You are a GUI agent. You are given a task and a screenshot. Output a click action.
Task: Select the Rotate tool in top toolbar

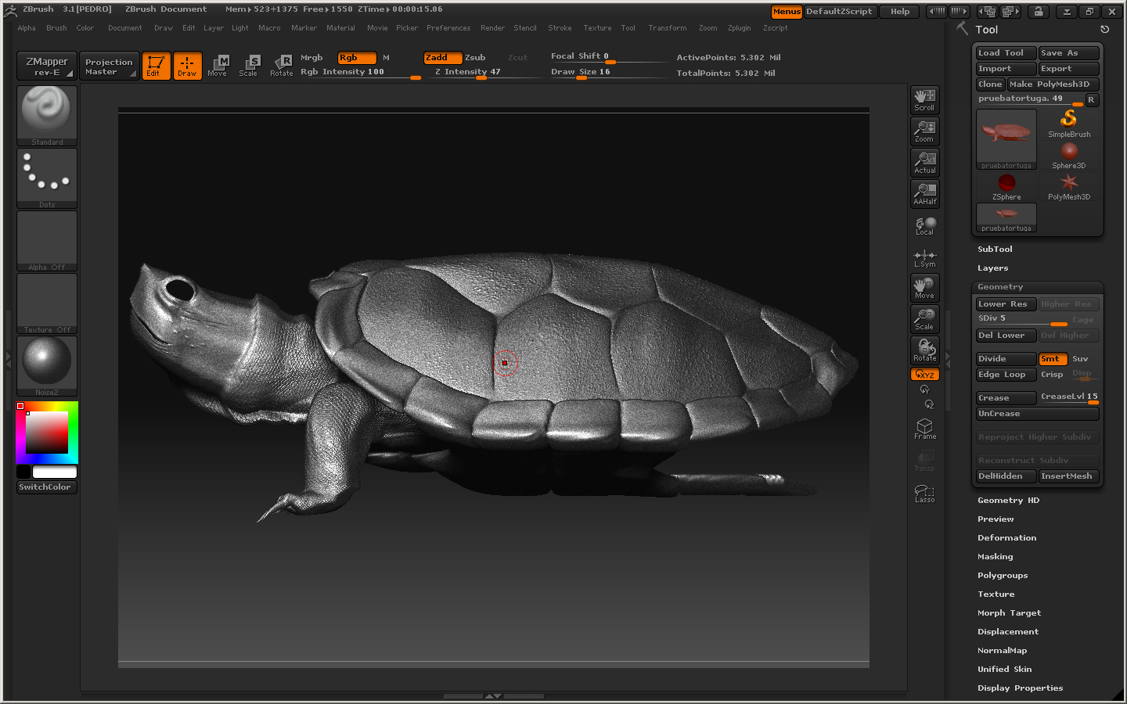pyautogui.click(x=282, y=66)
